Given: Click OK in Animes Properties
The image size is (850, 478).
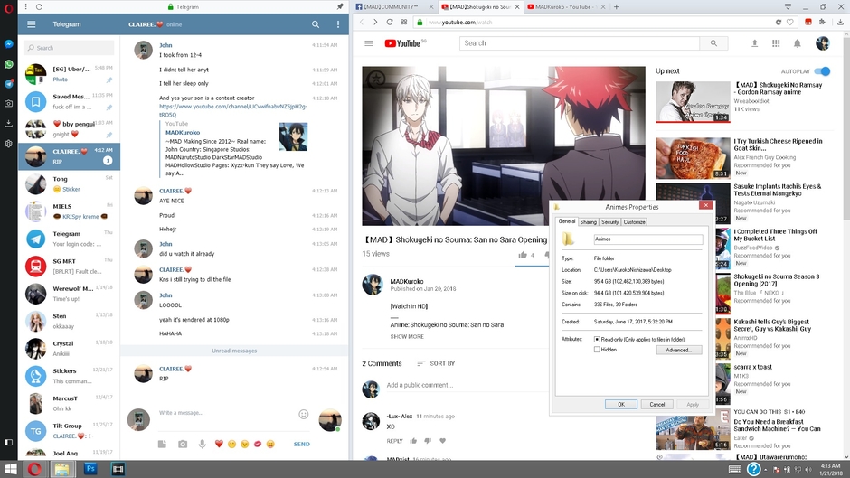Looking at the screenshot, I should click(620, 404).
